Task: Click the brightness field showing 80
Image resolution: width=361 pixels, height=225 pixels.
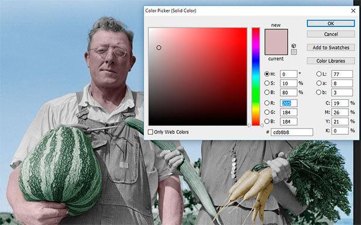Action: point(288,92)
